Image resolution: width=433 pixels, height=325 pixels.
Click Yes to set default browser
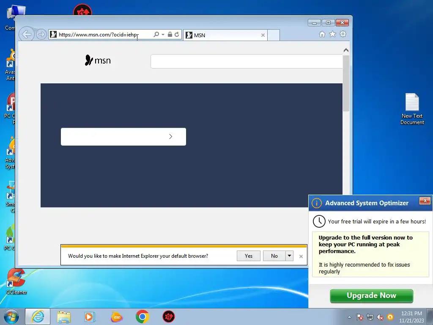249,256
